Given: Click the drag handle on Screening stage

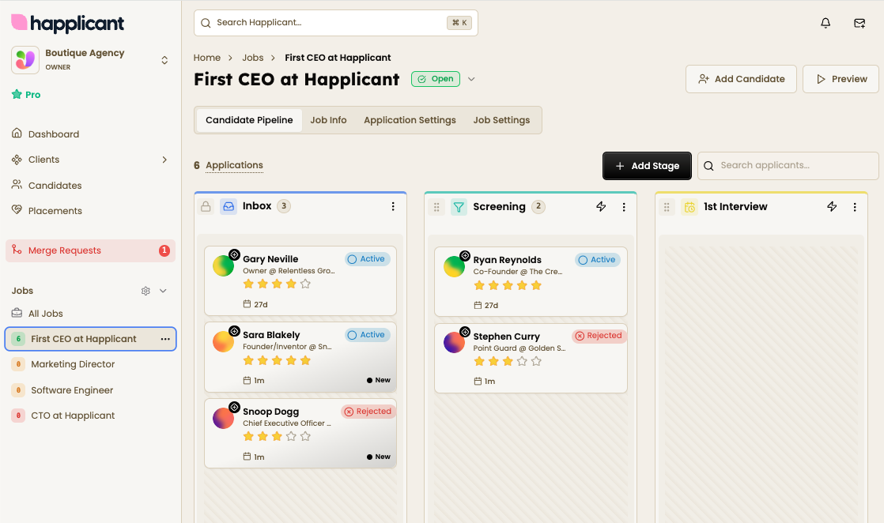Looking at the screenshot, I should [x=436, y=207].
